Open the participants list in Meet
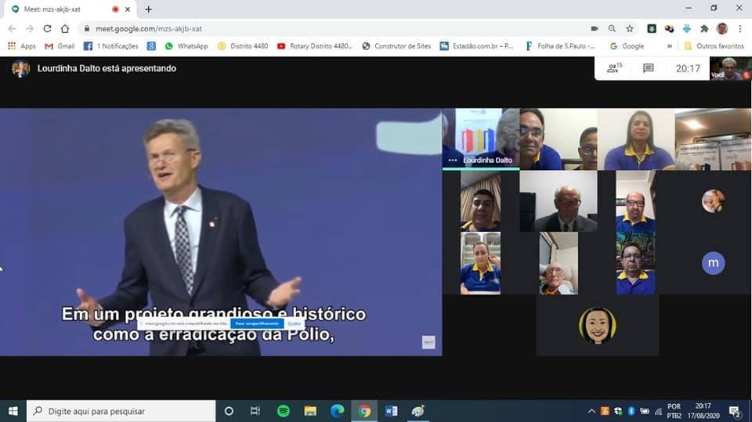The width and height of the screenshot is (752, 422). pos(614,68)
